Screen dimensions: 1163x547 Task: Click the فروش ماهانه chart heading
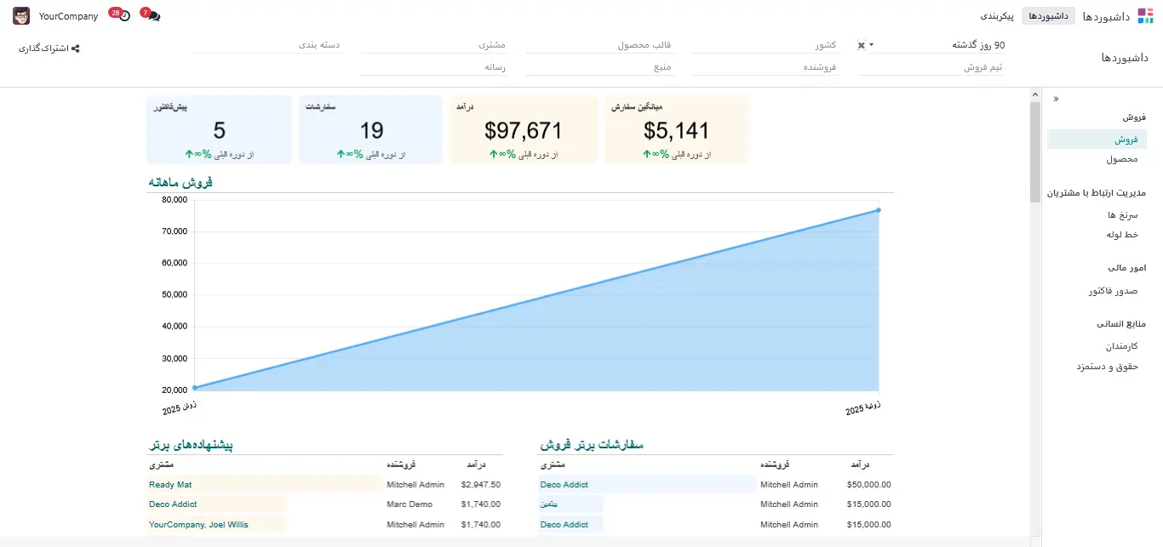[180, 183]
